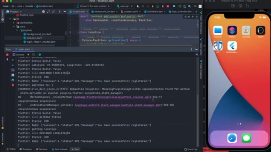Open the Watch app on the iPhone simulator
The image size is (271, 152).
[260, 30]
